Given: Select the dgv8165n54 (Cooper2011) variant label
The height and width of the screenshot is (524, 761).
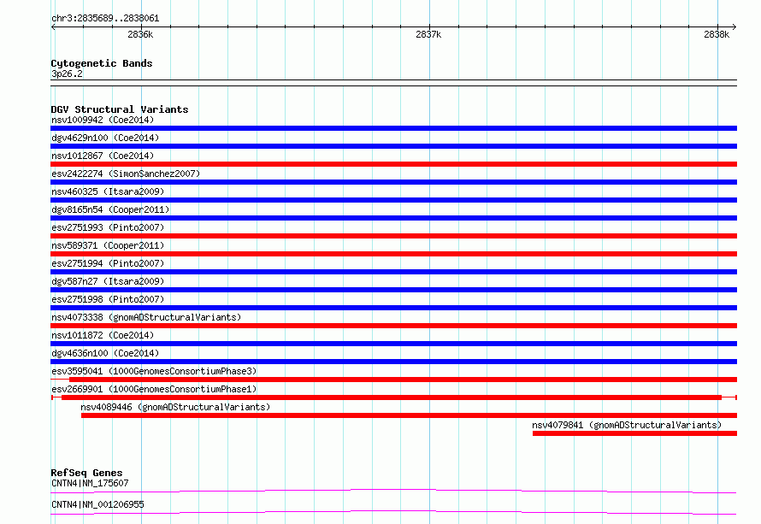Looking at the screenshot, I should [x=110, y=209].
